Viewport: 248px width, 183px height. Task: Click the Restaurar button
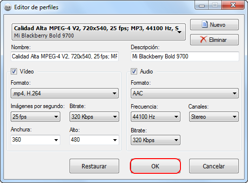[94, 166]
